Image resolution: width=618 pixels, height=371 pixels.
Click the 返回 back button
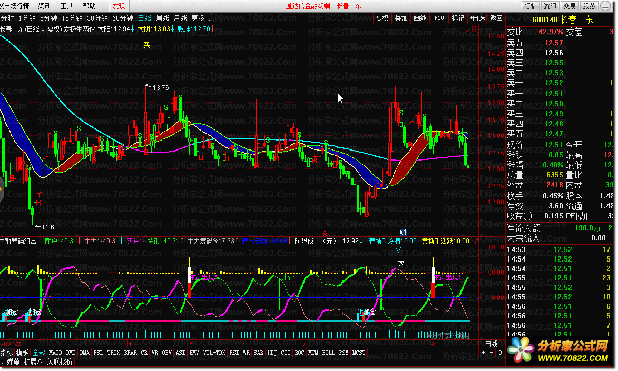[x=496, y=18]
